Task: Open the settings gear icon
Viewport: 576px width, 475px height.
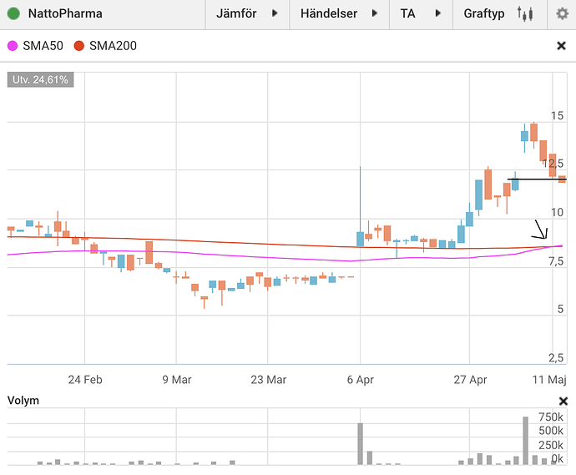Action: pos(562,14)
